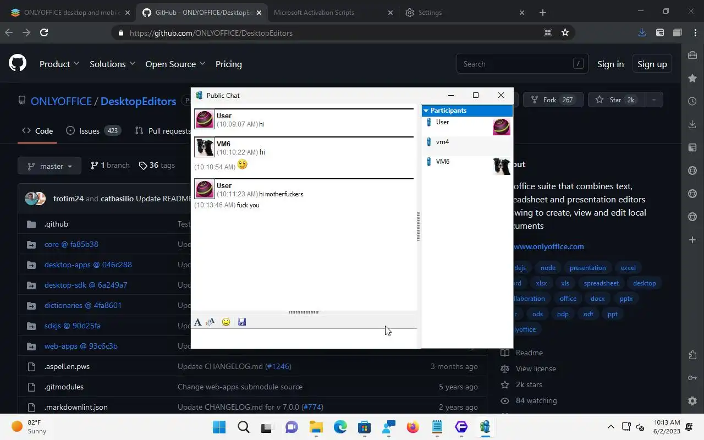Open browser downloads icon in toolbar
704x440 pixels.
point(642,32)
